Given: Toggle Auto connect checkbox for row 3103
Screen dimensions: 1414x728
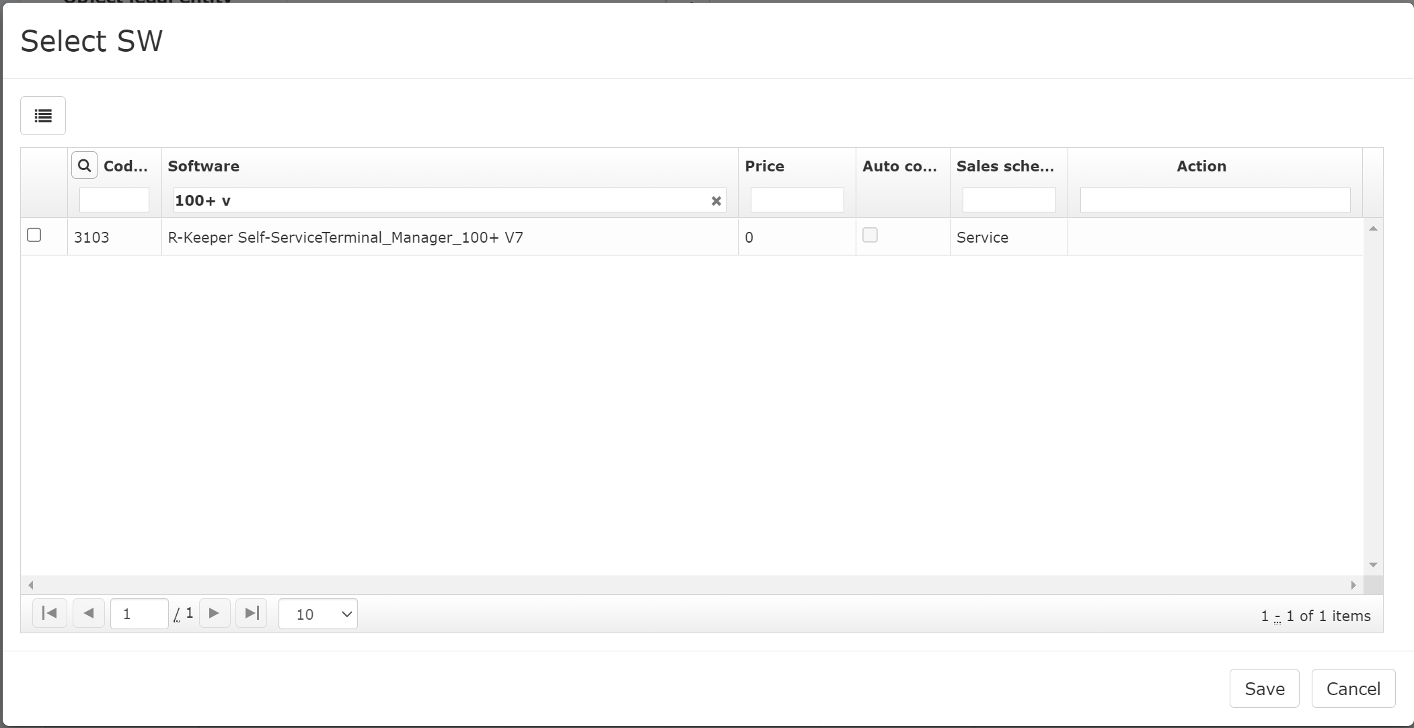Looking at the screenshot, I should point(870,235).
